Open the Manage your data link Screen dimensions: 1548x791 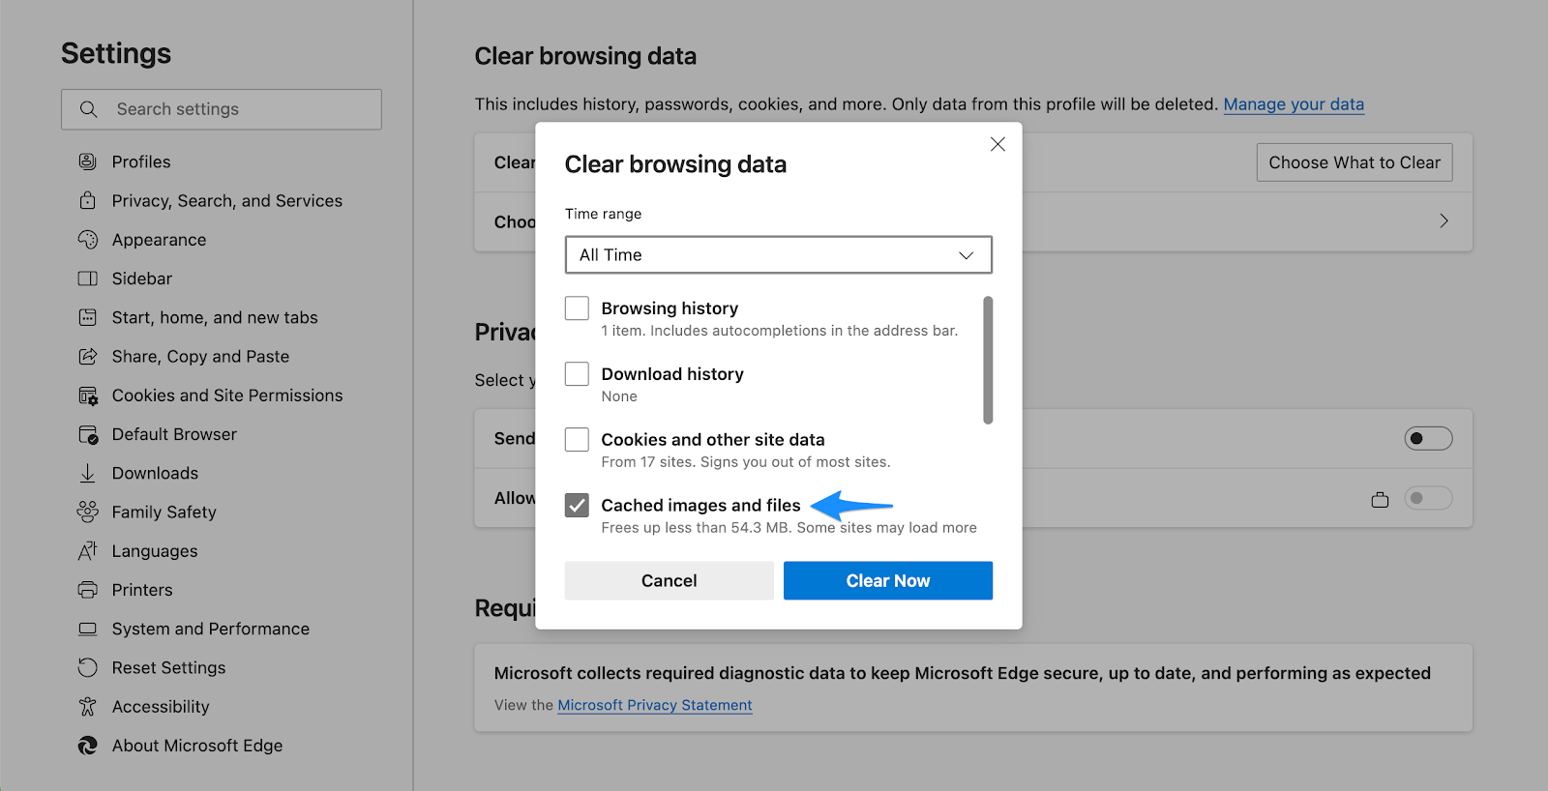coord(1294,103)
